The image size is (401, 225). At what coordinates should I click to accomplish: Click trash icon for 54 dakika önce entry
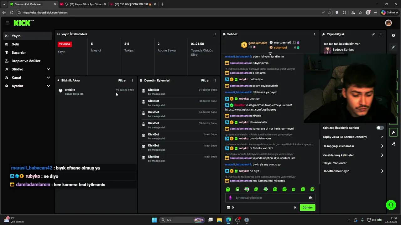pyautogui.click(x=143, y=113)
